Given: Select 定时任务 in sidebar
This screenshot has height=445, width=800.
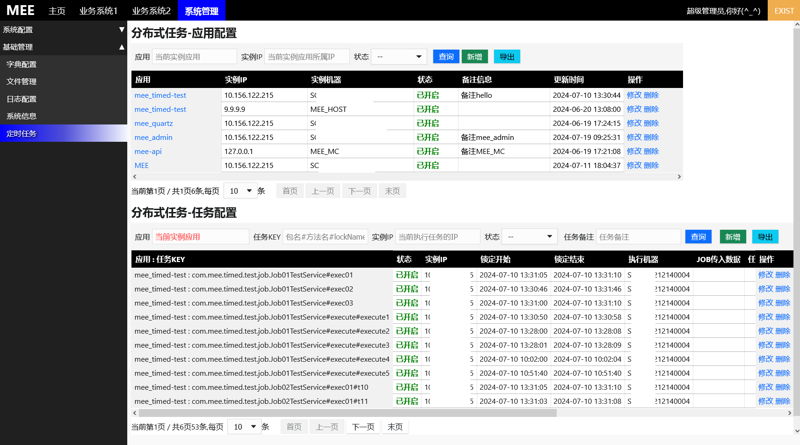Looking at the screenshot, I should (64, 133).
